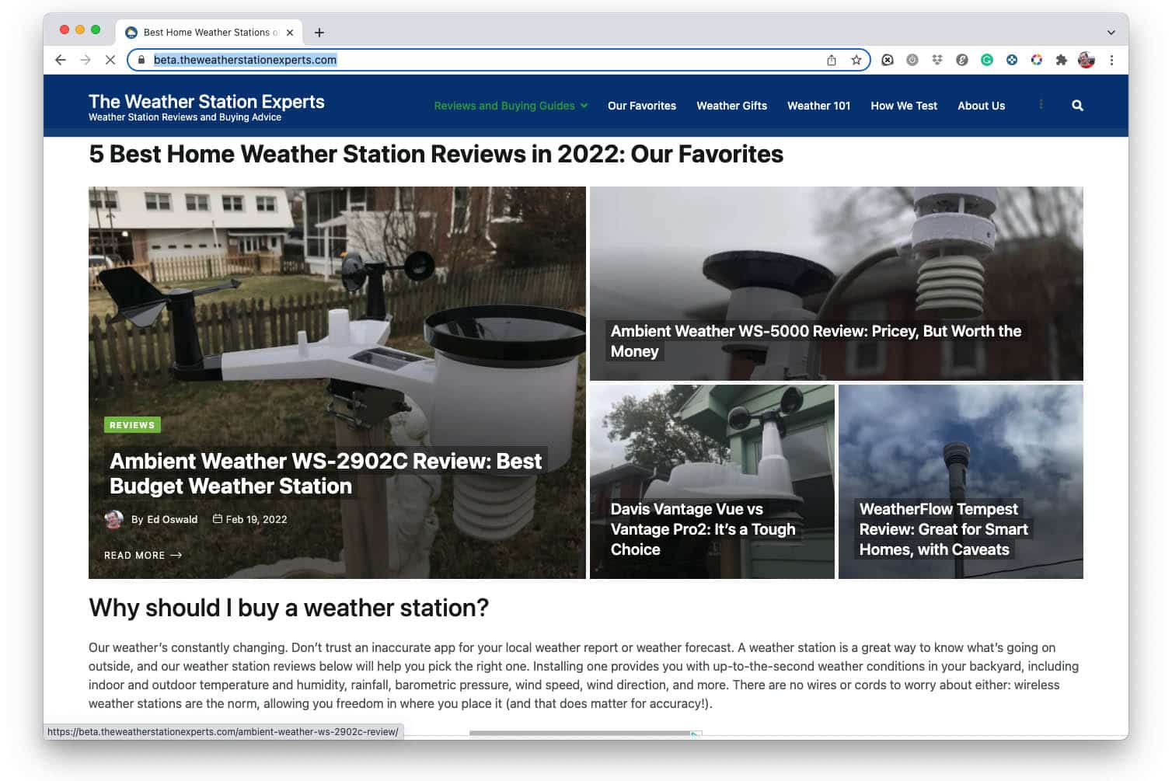Viewport: 1172px width, 781px height.
Task: Click the share page icon in address bar
Action: 832,60
